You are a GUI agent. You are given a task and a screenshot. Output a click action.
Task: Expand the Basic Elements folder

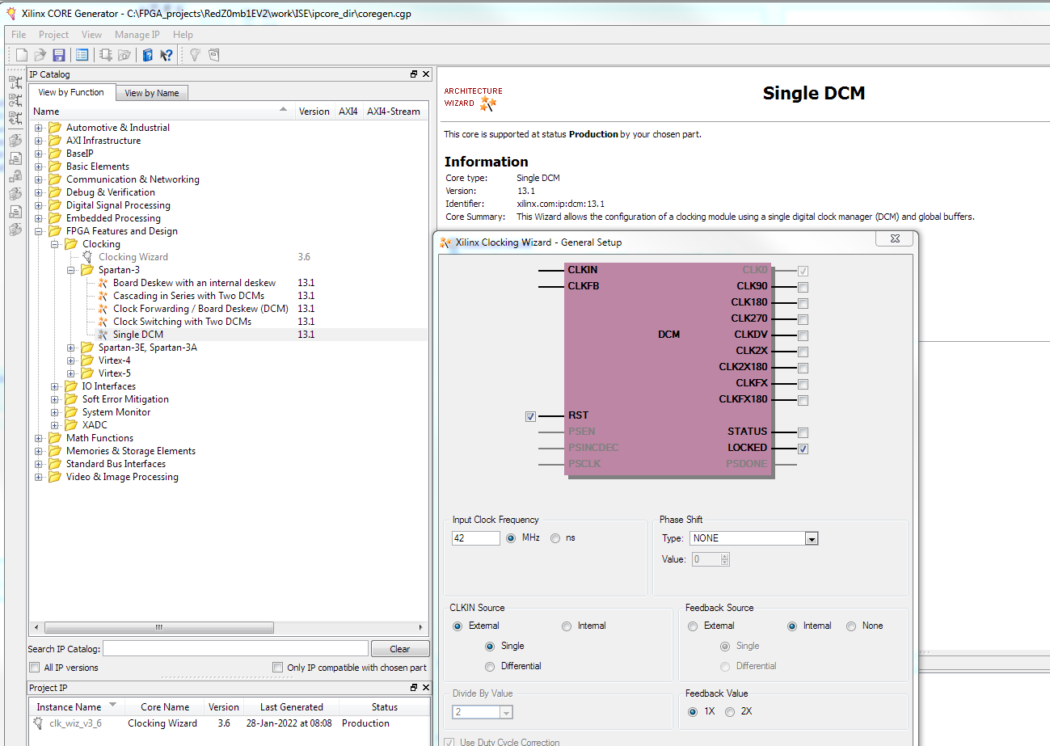[38, 166]
